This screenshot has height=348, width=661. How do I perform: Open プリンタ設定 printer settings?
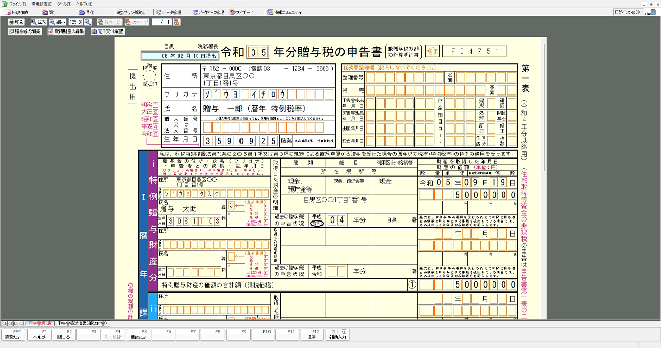(131, 12)
